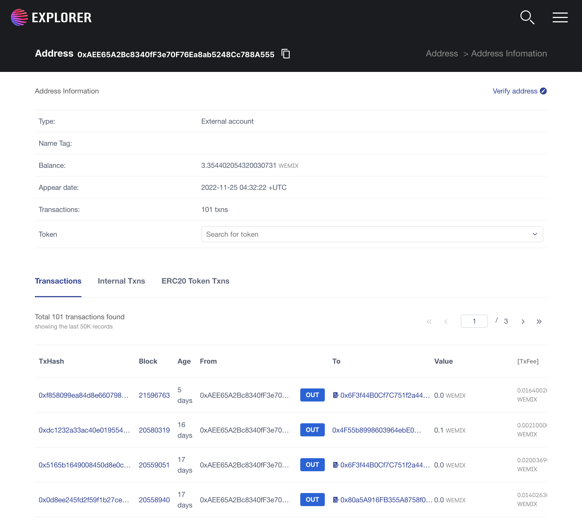The image size is (582, 520).
Task: Jump to first page double arrow
Action: pyautogui.click(x=429, y=321)
